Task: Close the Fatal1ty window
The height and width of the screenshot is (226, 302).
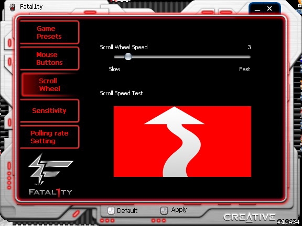Action: [269, 8]
